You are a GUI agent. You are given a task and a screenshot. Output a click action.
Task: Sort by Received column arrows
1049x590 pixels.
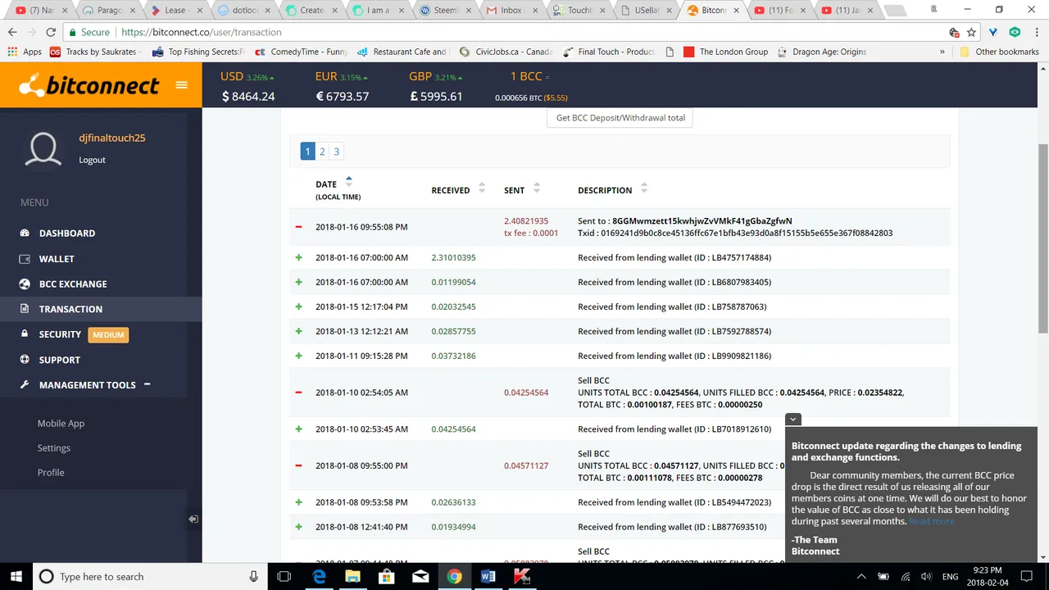[x=482, y=188]
